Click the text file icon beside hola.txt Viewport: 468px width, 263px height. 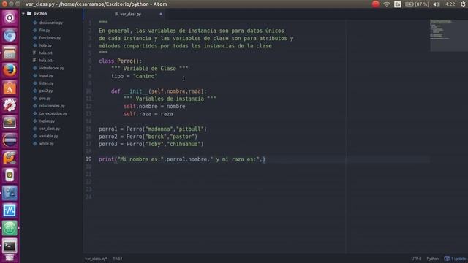(34, 53)
